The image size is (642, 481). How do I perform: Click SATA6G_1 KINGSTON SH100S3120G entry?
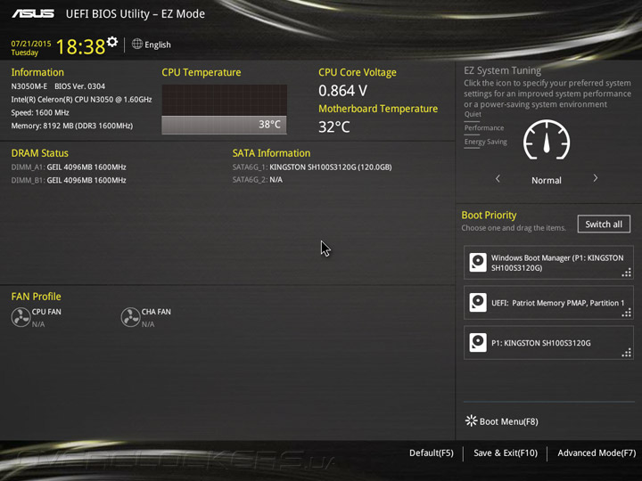(x=312, y=167)
